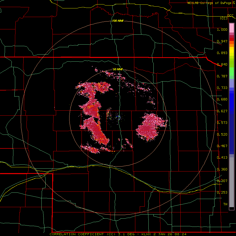
Task: Click the 0.413 scale value
Action: click(222, 158)
